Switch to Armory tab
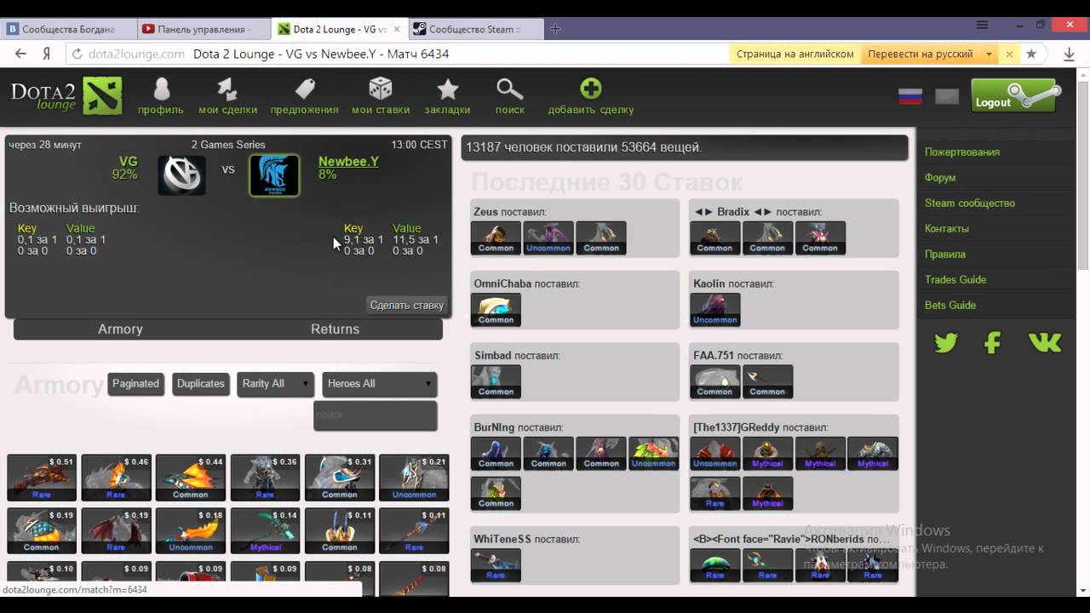The height and width of the screenshot is (613, 1090). (120, 329)
